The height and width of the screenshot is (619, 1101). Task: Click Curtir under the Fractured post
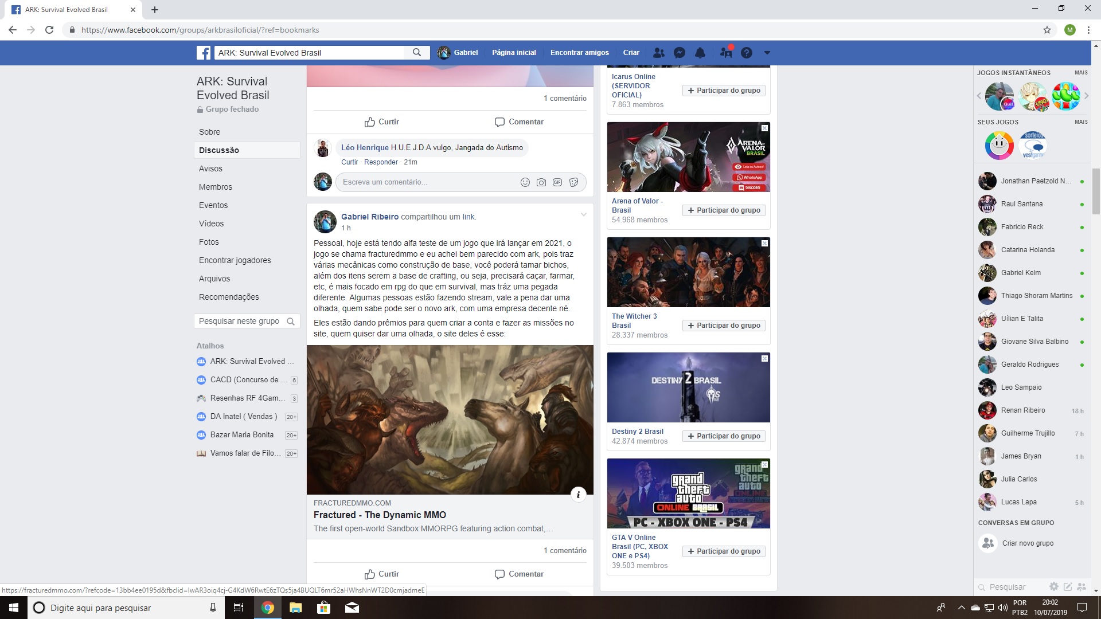pyautogui.click(x=381, y=574)
